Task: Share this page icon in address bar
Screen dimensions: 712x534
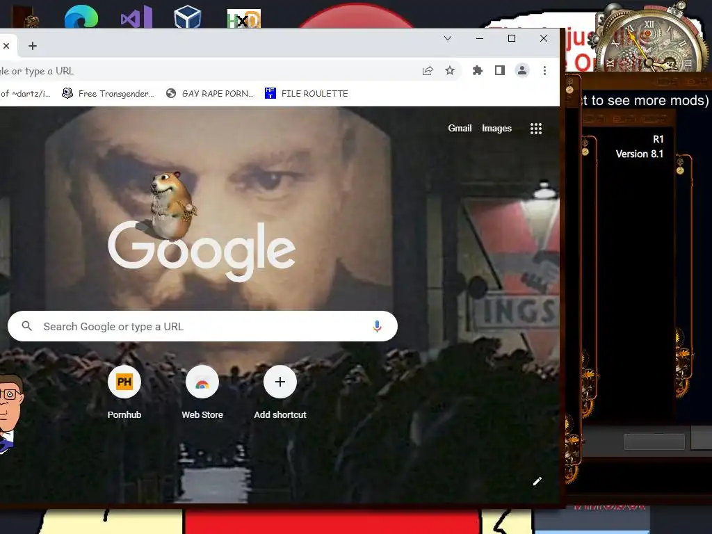Action: (428, 70)
